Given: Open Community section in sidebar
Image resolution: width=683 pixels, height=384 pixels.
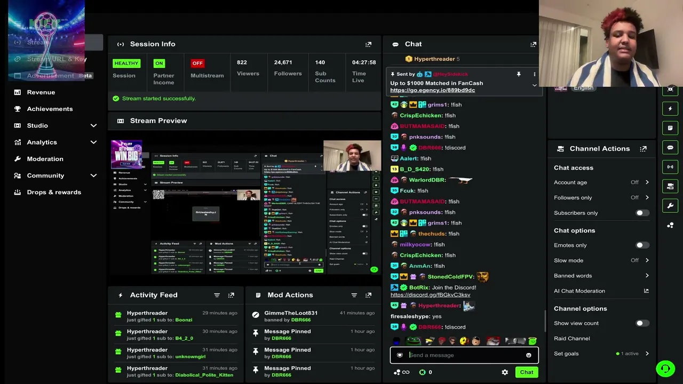Looking at the screenshot, I should pyautogui.click(x=45, y=175).
